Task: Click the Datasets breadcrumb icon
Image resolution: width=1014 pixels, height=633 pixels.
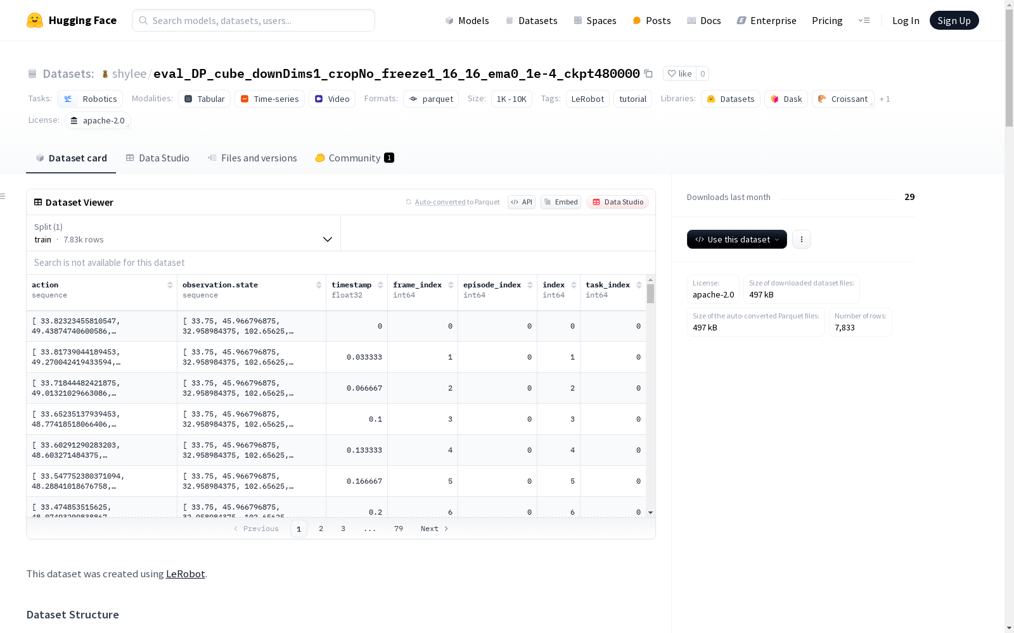Action: click(x=32, y=74)
